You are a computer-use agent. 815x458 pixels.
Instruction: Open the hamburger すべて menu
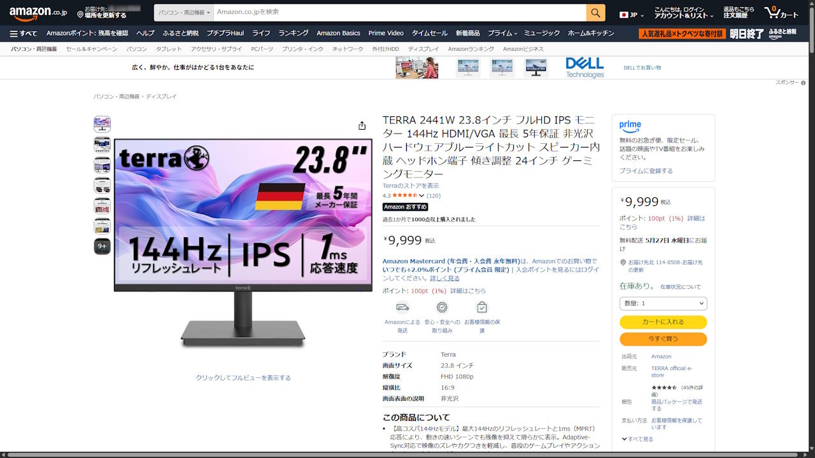pyautogui.click(x=24, y=33)
